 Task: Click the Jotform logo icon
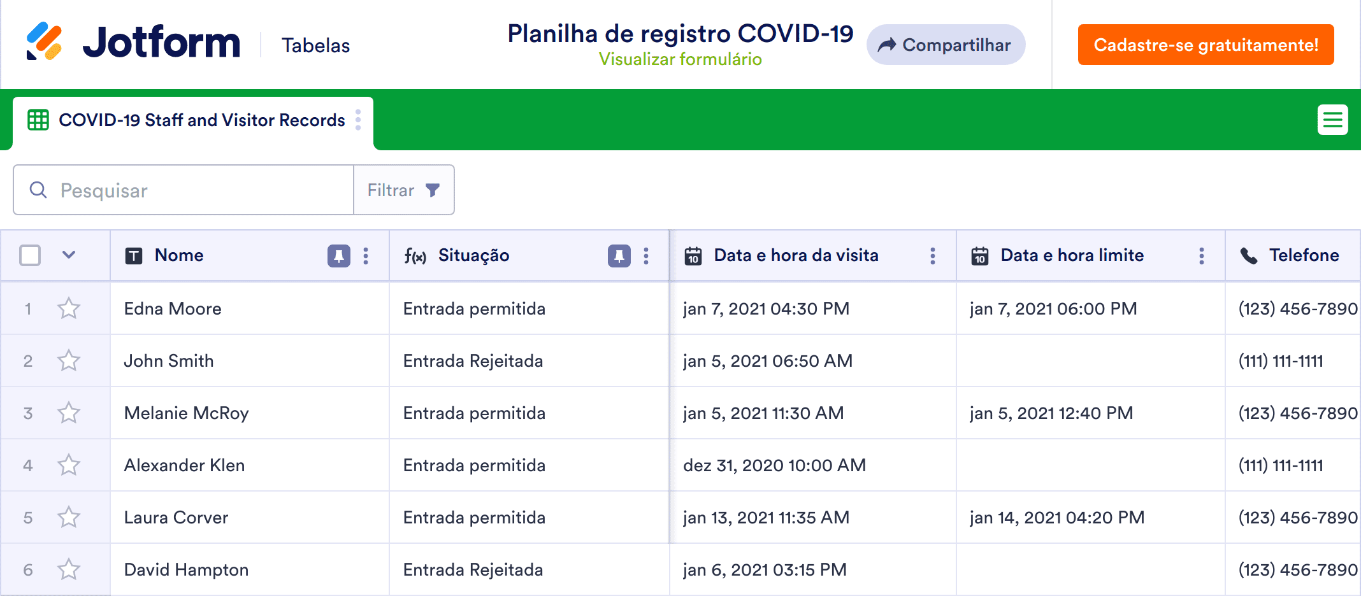(44, 41)
